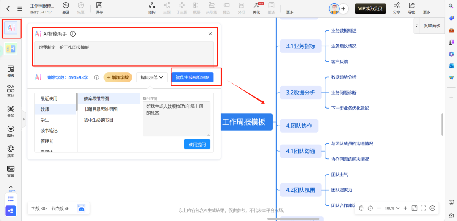The image size is (457, 221).
Task: Select the 4.团队协作 node
Action: [x=299, y=126]
